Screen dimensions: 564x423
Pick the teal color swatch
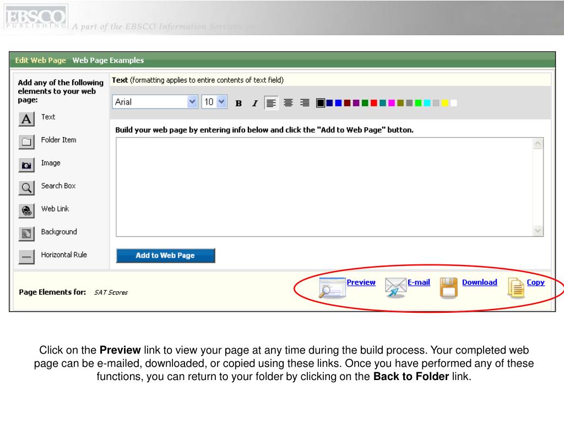(383, 103)
